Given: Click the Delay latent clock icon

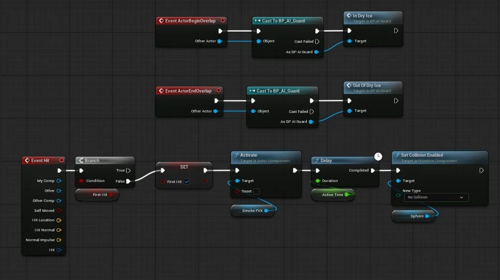Looking at the screenshot, I should tap(378, 157).
